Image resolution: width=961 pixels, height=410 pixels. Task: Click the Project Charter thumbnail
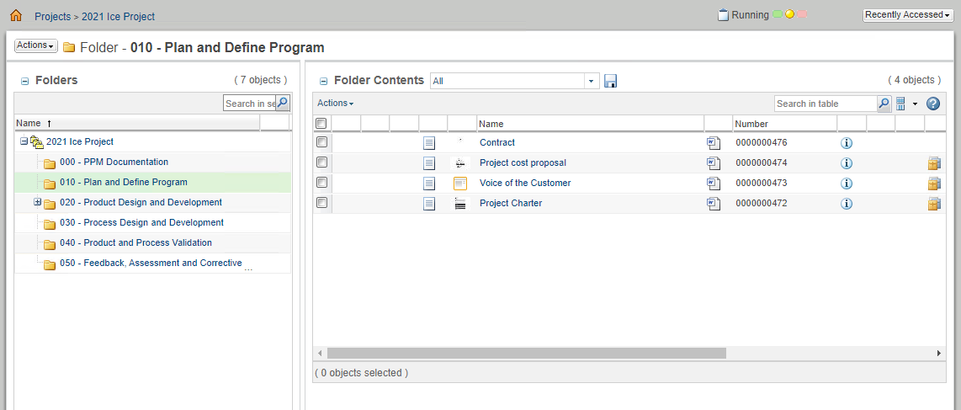(x=460, y=204)
